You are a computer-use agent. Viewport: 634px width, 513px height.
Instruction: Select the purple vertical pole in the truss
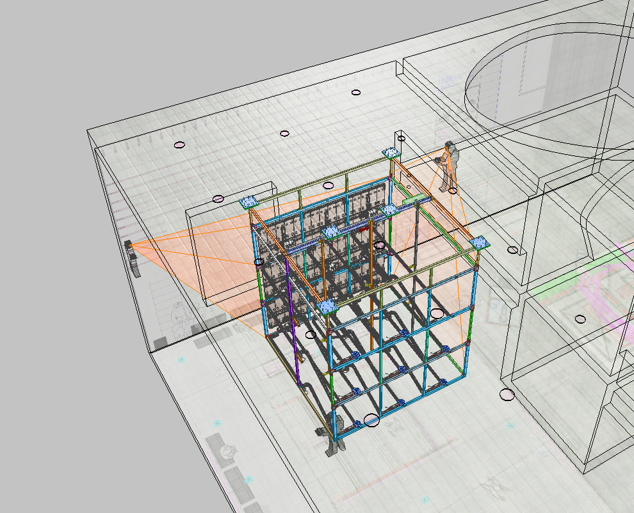tap(292, 320)
